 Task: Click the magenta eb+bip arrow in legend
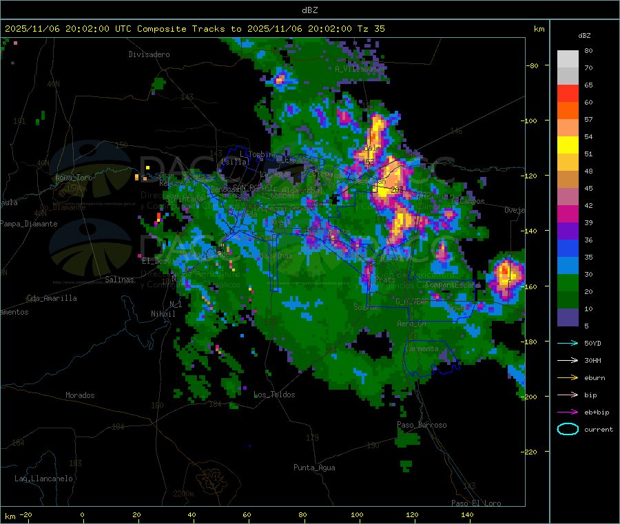point(568,412)
